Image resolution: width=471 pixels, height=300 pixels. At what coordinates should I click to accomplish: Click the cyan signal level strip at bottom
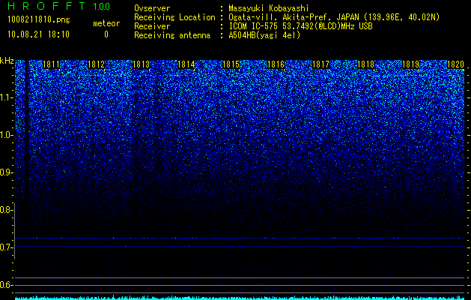point(240,298)
